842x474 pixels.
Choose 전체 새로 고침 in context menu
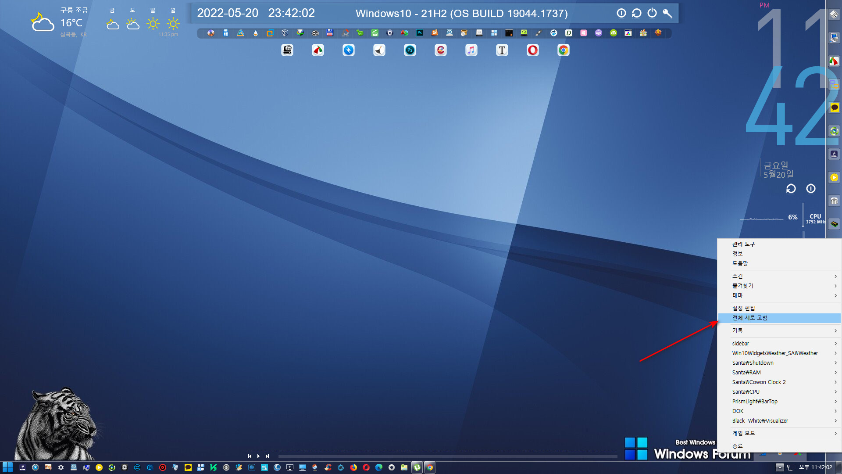point(779,318)
